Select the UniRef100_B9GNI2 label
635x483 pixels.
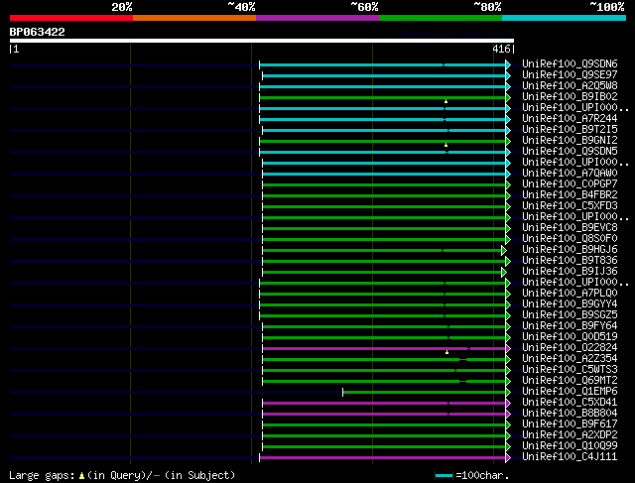click(570, 141)
